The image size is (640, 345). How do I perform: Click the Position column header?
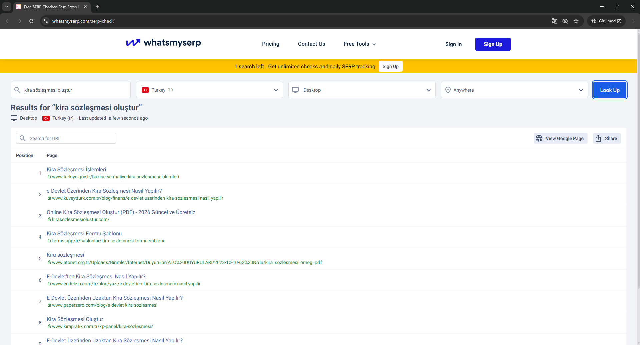click(x=25, y=156)
